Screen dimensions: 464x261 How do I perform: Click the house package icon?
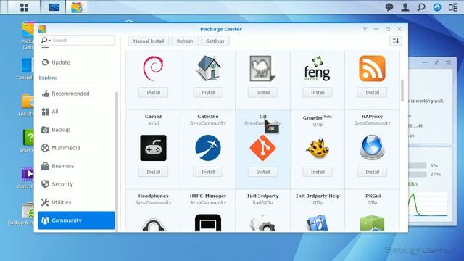[208, 68]
